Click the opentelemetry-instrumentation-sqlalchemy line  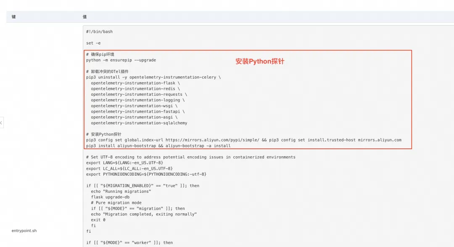point(139,123)
